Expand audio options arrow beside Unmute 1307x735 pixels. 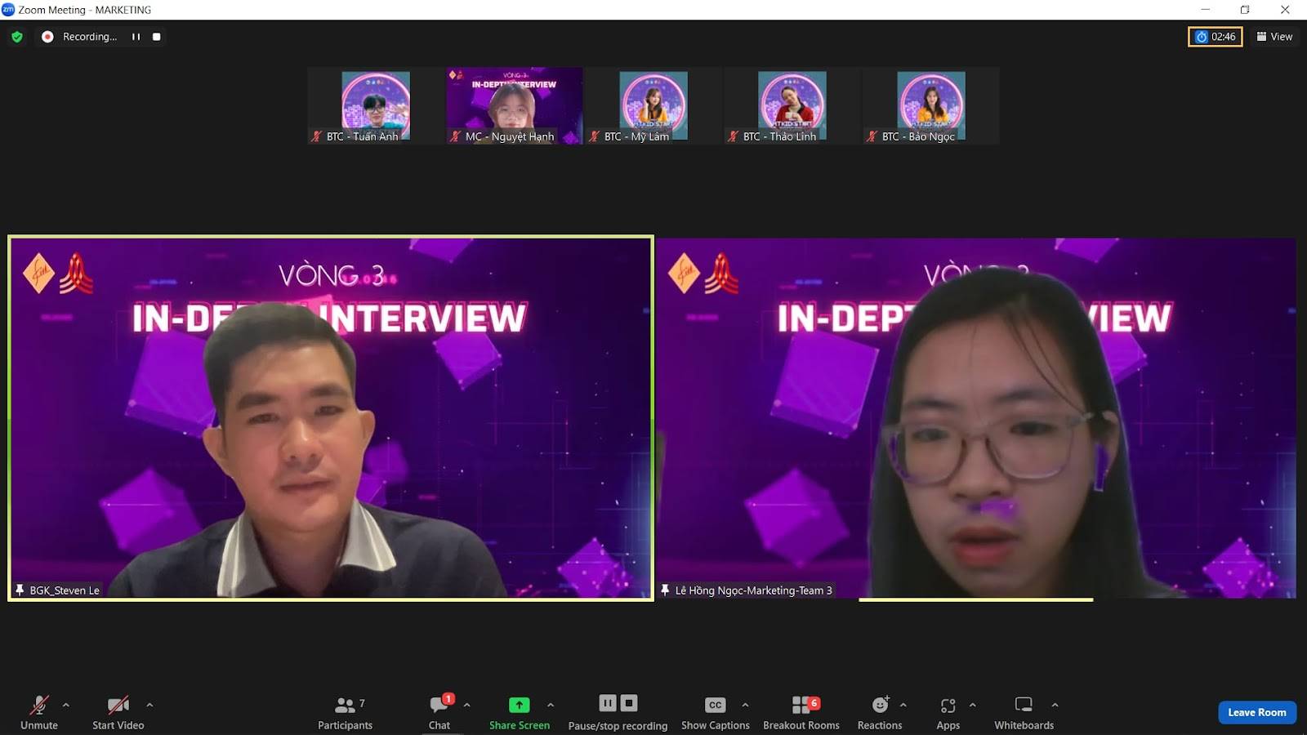coord(66,705)
